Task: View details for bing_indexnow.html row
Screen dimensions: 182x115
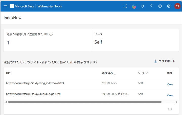Action: 170,84
